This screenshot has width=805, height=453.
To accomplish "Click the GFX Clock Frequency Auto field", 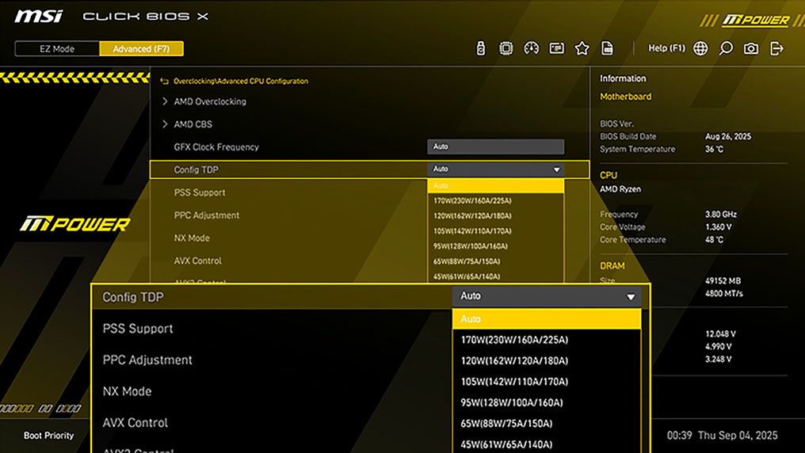I will [x=495, y=147].
